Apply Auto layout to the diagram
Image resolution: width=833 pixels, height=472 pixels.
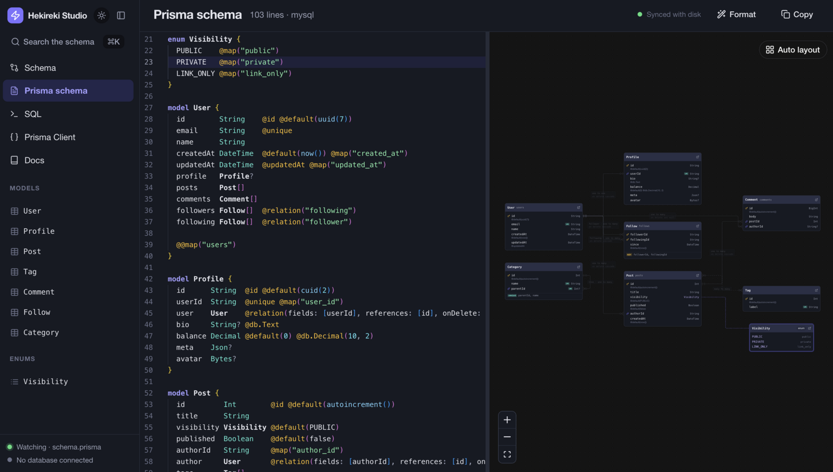793,50
